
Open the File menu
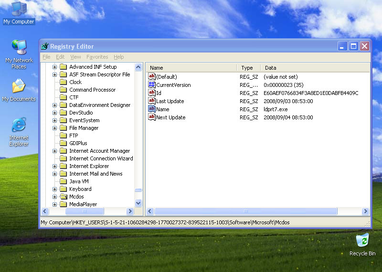pyautogui.click(x=46, y=57)
